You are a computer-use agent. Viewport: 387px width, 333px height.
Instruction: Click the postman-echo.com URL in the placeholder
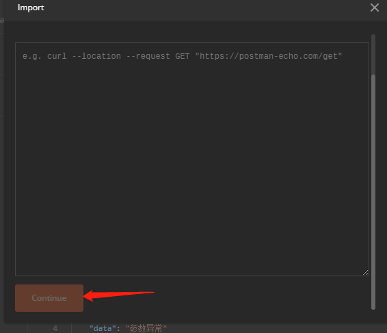pos(269,56)
